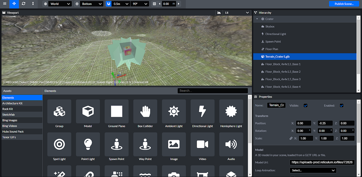Open the 0.5m translation snap dropdown
Screen dimensions: 362x177
click(120, 4)
